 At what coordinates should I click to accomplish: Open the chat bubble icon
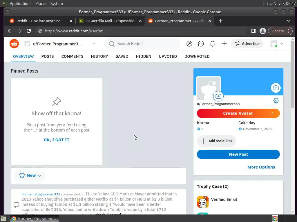pyautogui.click(x=201, y=44)
